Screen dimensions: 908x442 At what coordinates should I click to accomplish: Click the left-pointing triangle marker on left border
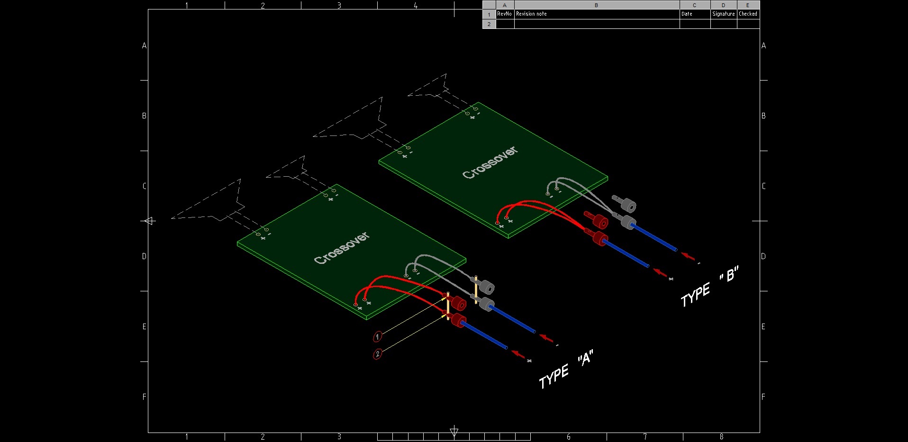150,221
